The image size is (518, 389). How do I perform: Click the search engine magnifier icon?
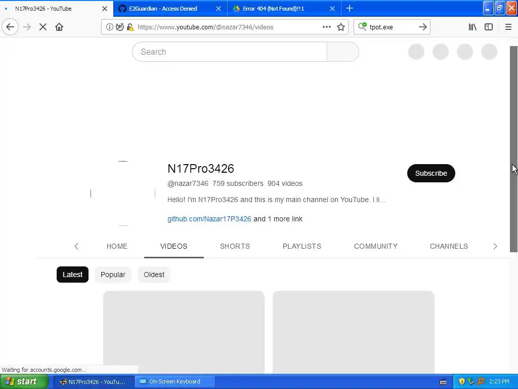tap(362, 26)
